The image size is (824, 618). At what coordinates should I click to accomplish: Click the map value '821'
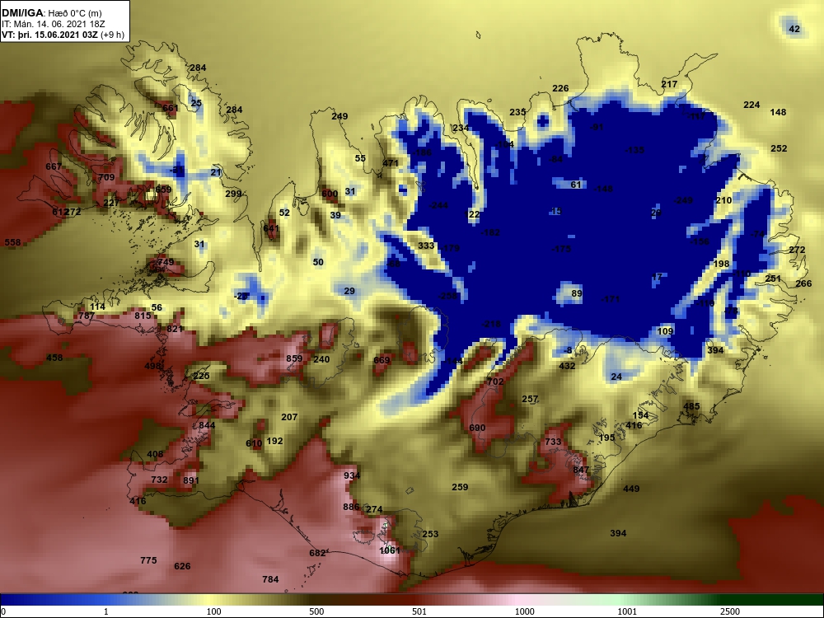click(175, 329)
